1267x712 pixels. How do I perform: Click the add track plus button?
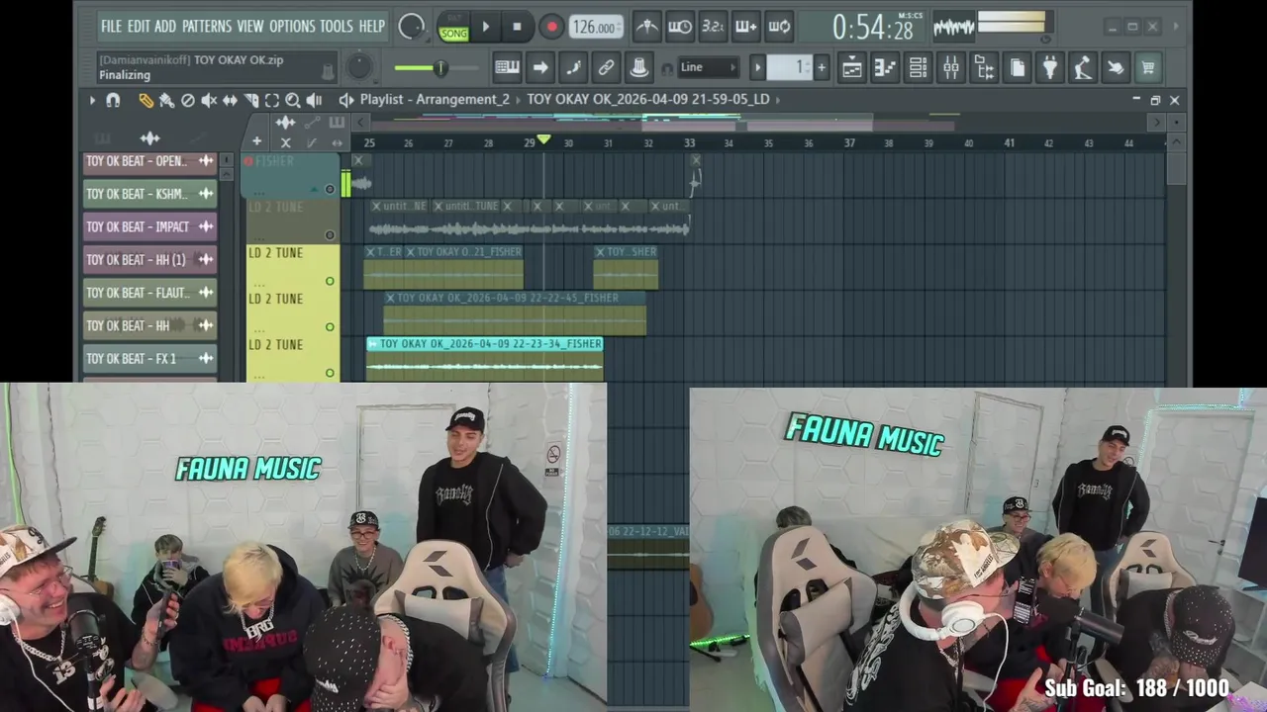(256, 142)
